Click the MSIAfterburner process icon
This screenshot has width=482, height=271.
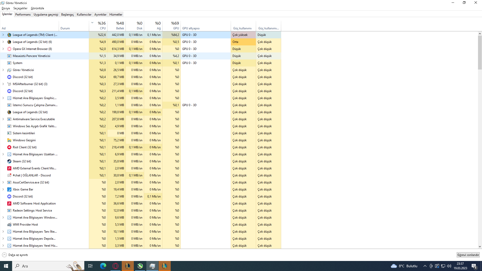click(x=9, y=84)
